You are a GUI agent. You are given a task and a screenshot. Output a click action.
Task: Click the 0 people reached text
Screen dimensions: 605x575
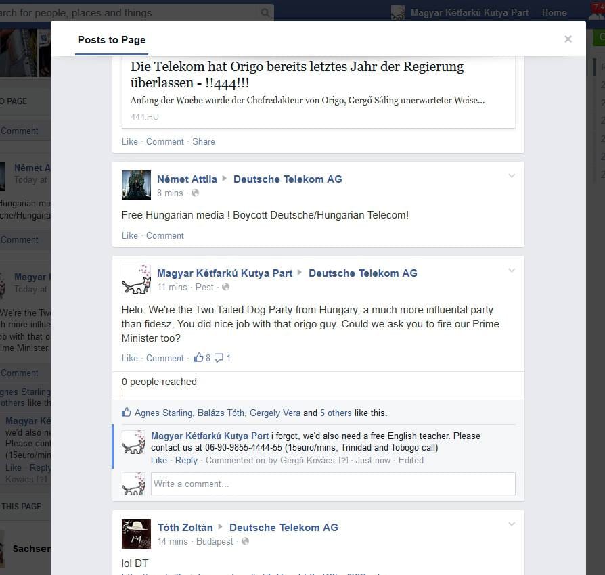159,382
